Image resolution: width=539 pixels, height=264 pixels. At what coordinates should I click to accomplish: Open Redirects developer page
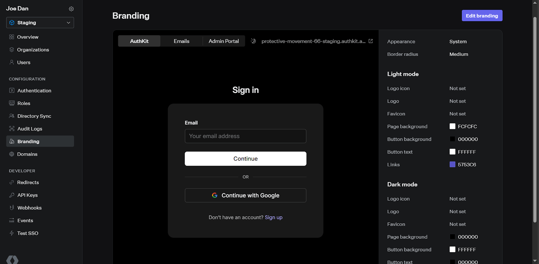(x=40, y=183)
